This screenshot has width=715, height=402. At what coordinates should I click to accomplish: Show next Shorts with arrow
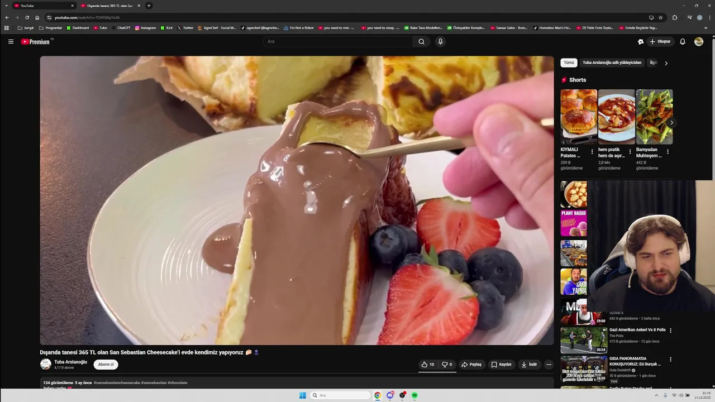(x=671, y=122)
